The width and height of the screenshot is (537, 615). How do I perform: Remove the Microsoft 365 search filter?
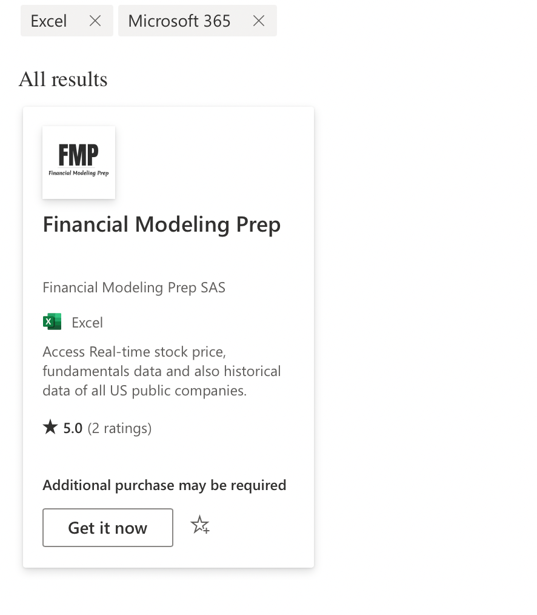click(259, 21)
